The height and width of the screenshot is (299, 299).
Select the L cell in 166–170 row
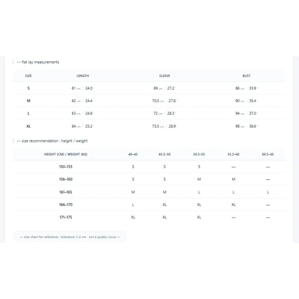[133, 204]
